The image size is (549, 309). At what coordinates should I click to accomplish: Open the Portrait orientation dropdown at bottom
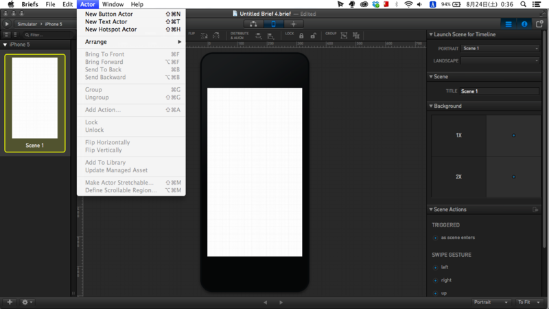[x=490, y=302]
